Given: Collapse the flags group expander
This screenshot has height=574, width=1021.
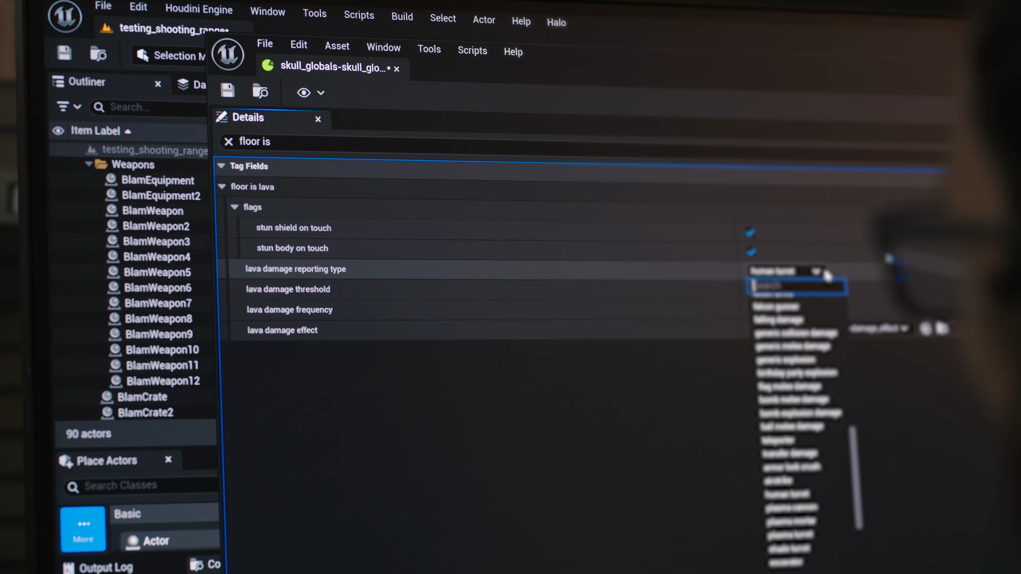Looking at the screenshot, I should [235, 207].
